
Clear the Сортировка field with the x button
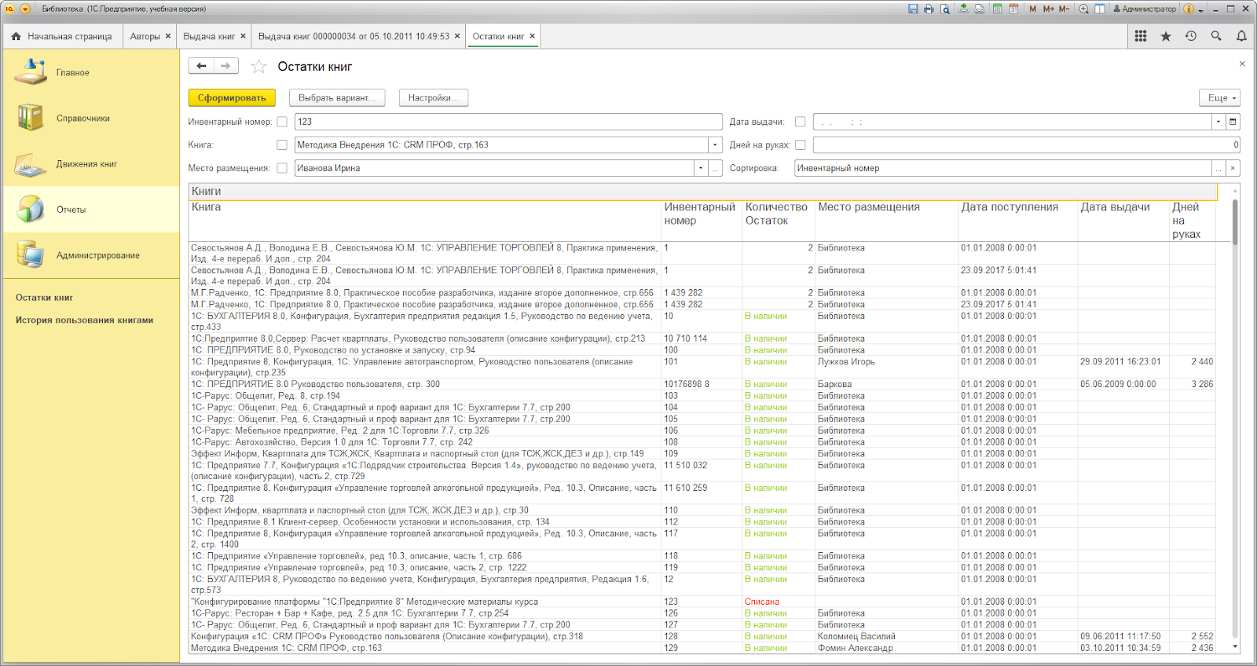coord(1233,168)
